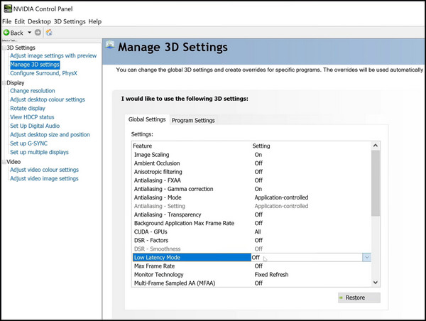Click the Low Latency Mode Off value box

(307, 257)
